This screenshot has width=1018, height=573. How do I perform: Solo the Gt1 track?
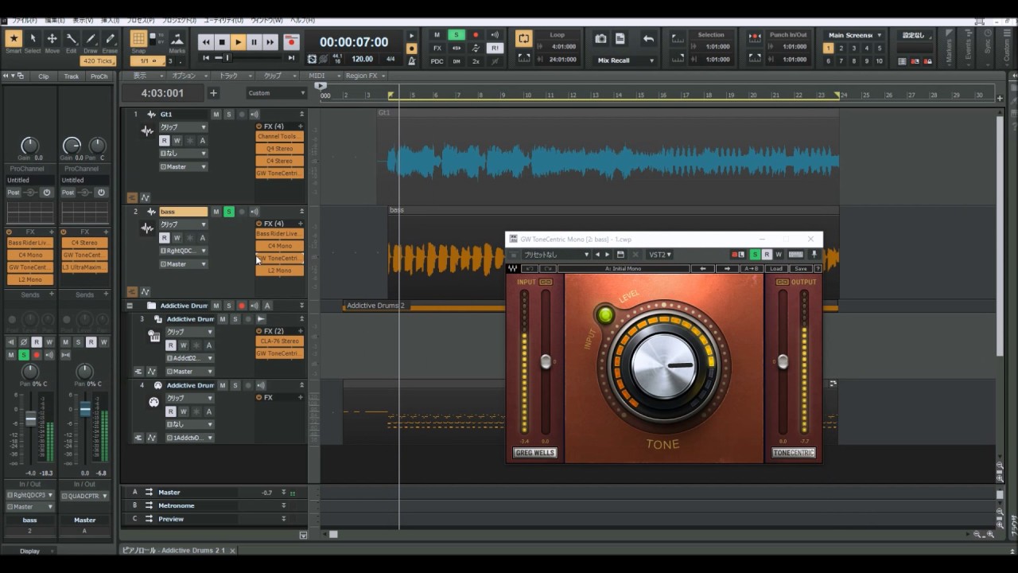coord(228,115)
